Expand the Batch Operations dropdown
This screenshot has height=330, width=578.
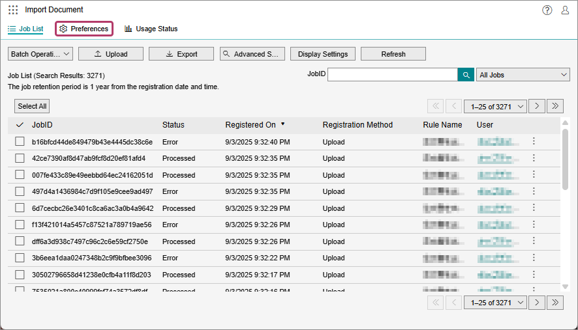[x=40, y=54]
